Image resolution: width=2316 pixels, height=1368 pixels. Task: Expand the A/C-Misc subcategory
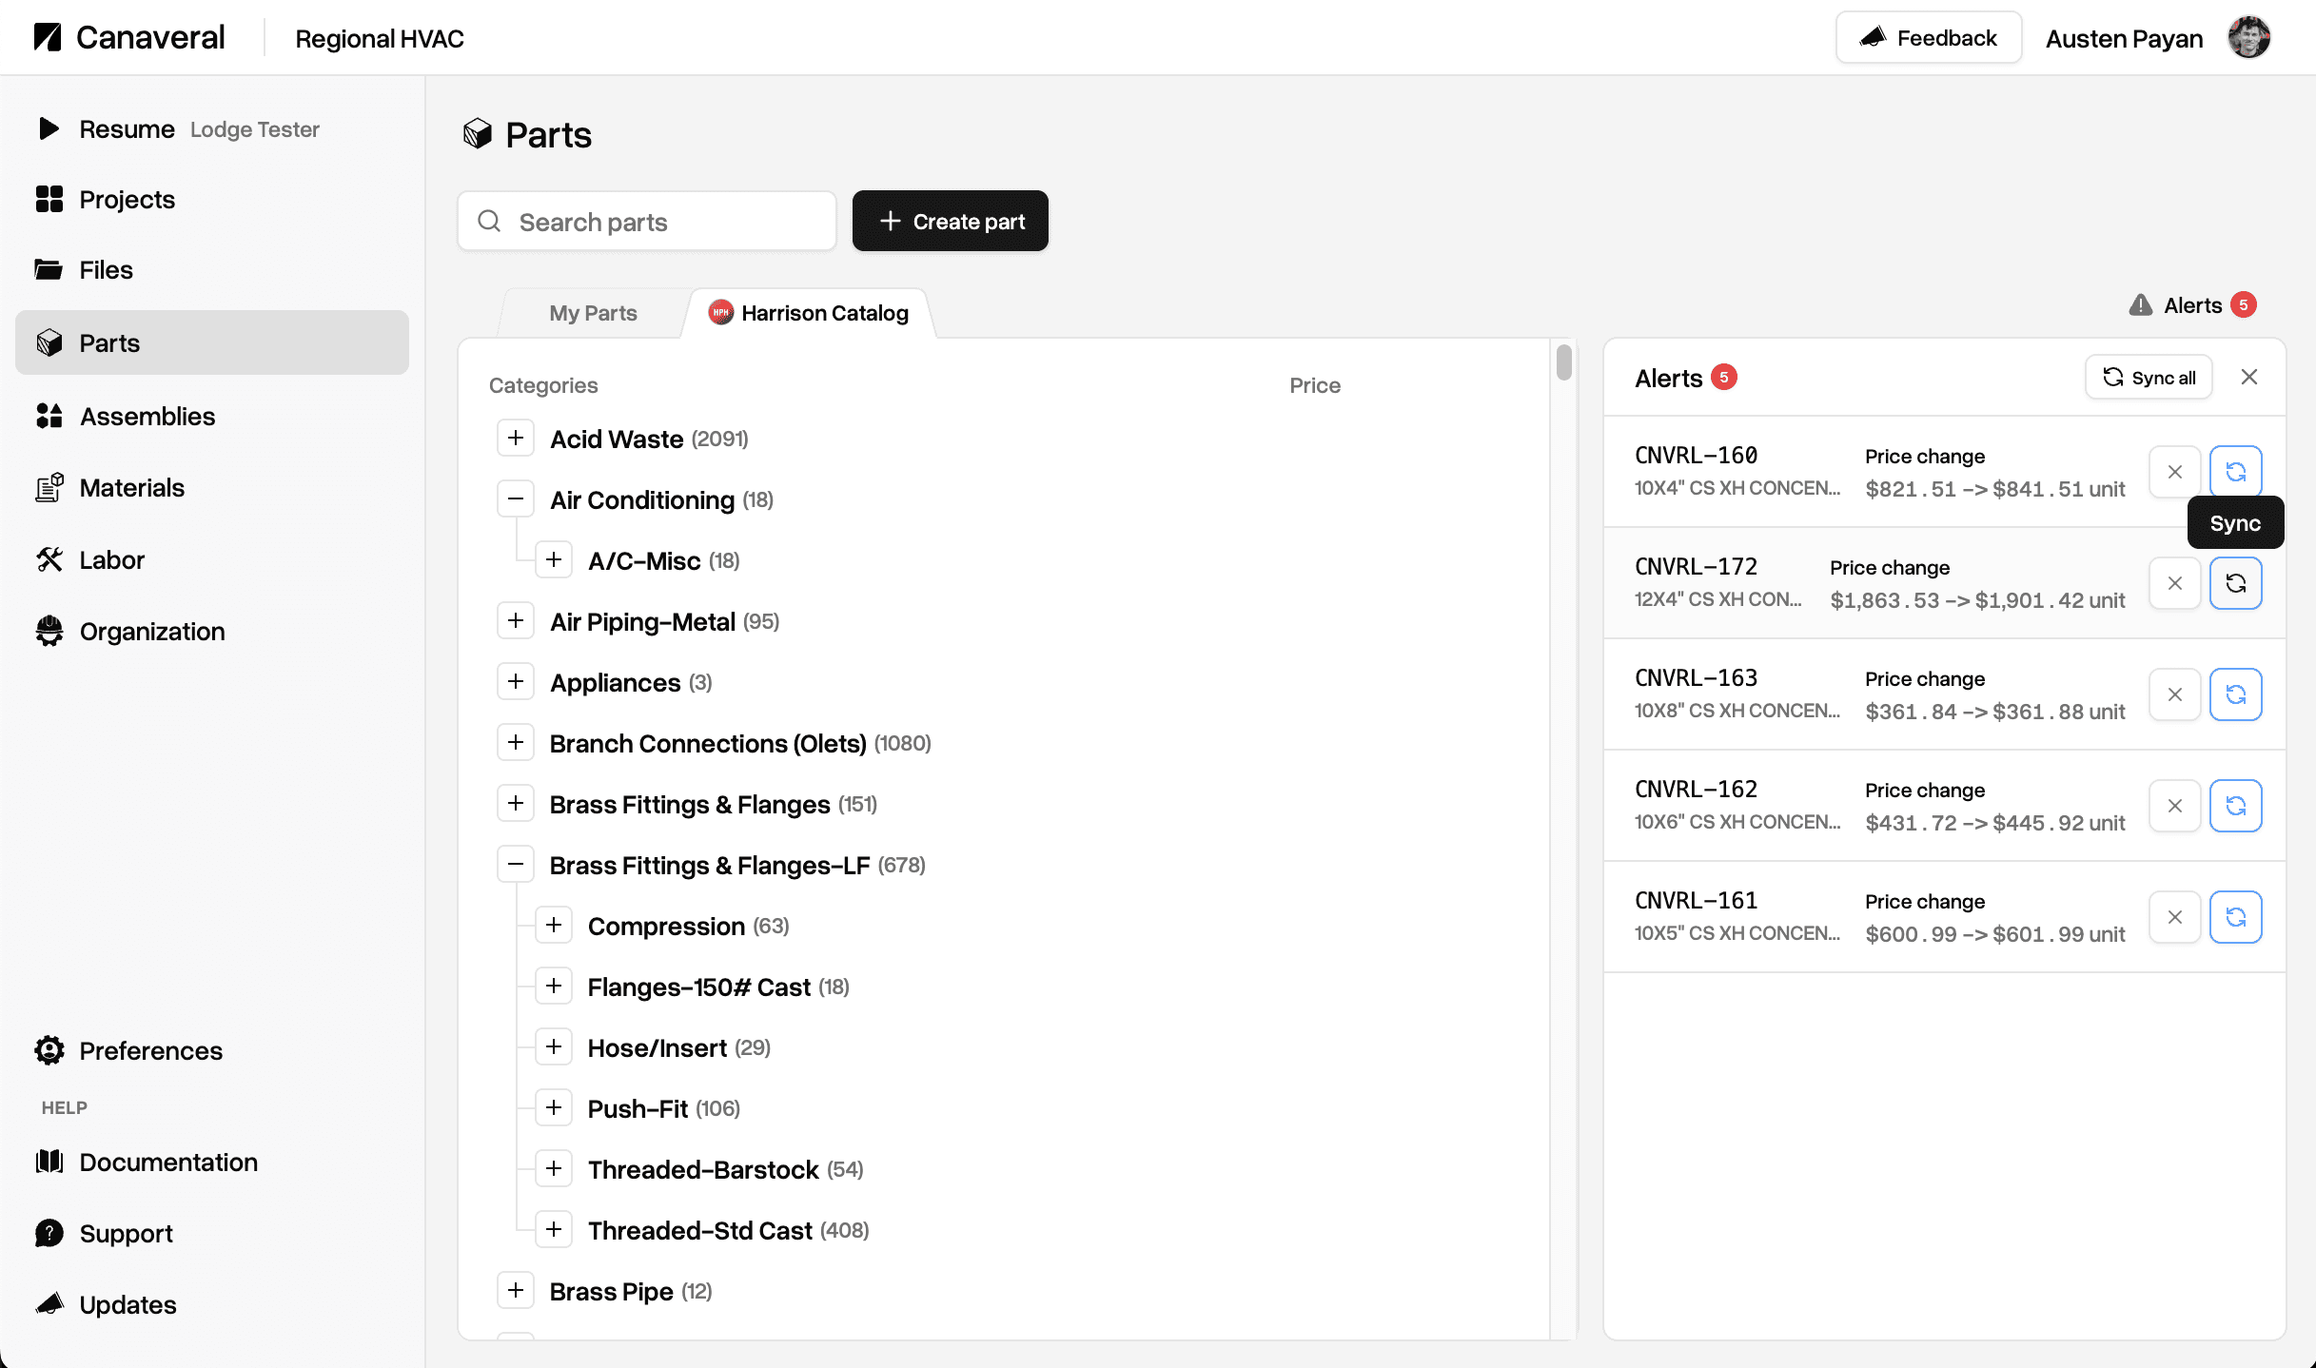pyautogui.click(x=554, y=560)
